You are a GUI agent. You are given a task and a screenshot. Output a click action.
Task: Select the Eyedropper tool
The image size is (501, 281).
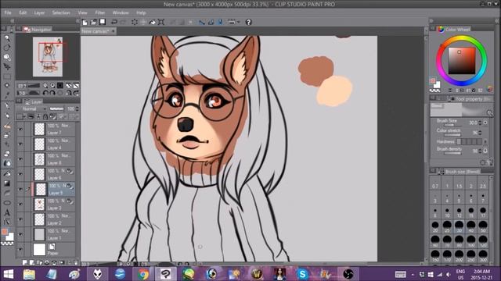[7, 95]
